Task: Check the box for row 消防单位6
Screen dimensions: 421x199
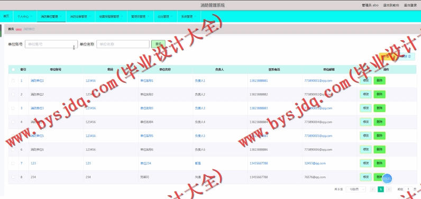Action: [x=13, y=149]
